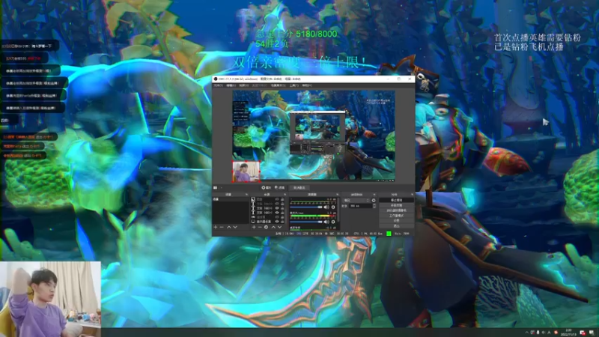Open Windows notification center in taskbar
The height and width of the screenshot is (337, 599).
pyautogui.click(x=592, y=333)
